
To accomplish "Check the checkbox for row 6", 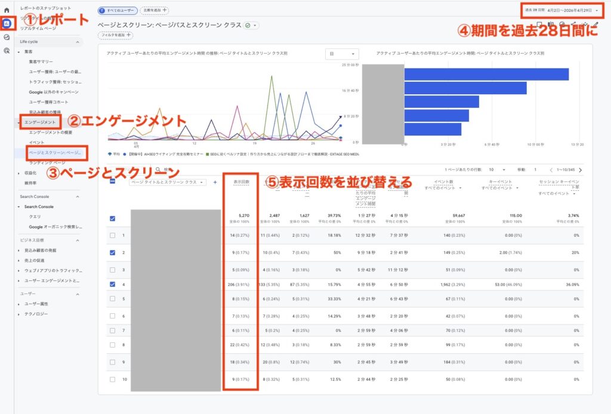I will 112,316.
